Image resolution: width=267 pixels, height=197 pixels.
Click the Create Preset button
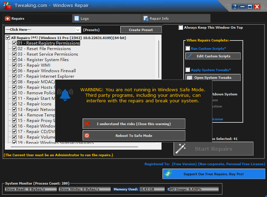point(141,30)
